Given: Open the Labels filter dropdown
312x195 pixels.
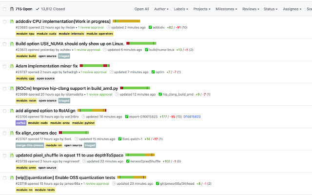Looking at the screenshot, I should (x=181, y=9).
